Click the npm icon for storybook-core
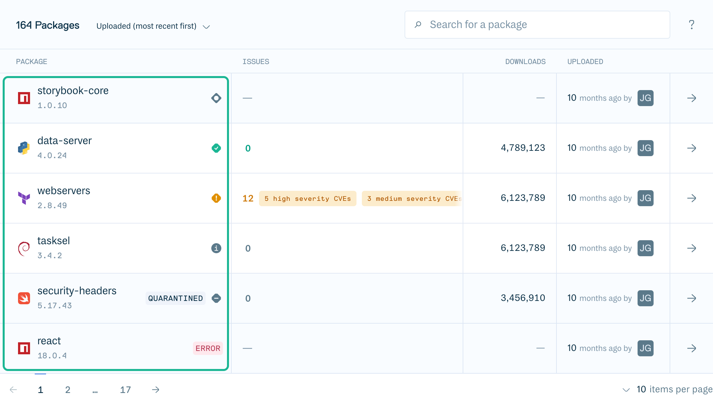This screenshot has width=713, height=395. pos(24,98)
